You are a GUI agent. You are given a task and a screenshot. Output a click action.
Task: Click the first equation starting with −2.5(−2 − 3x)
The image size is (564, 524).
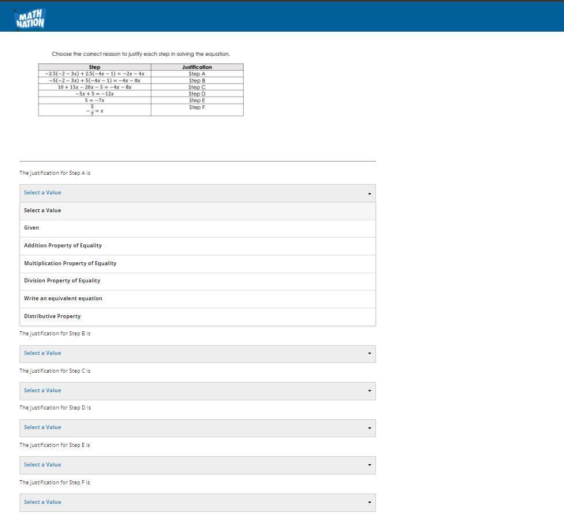click(95, 74)
